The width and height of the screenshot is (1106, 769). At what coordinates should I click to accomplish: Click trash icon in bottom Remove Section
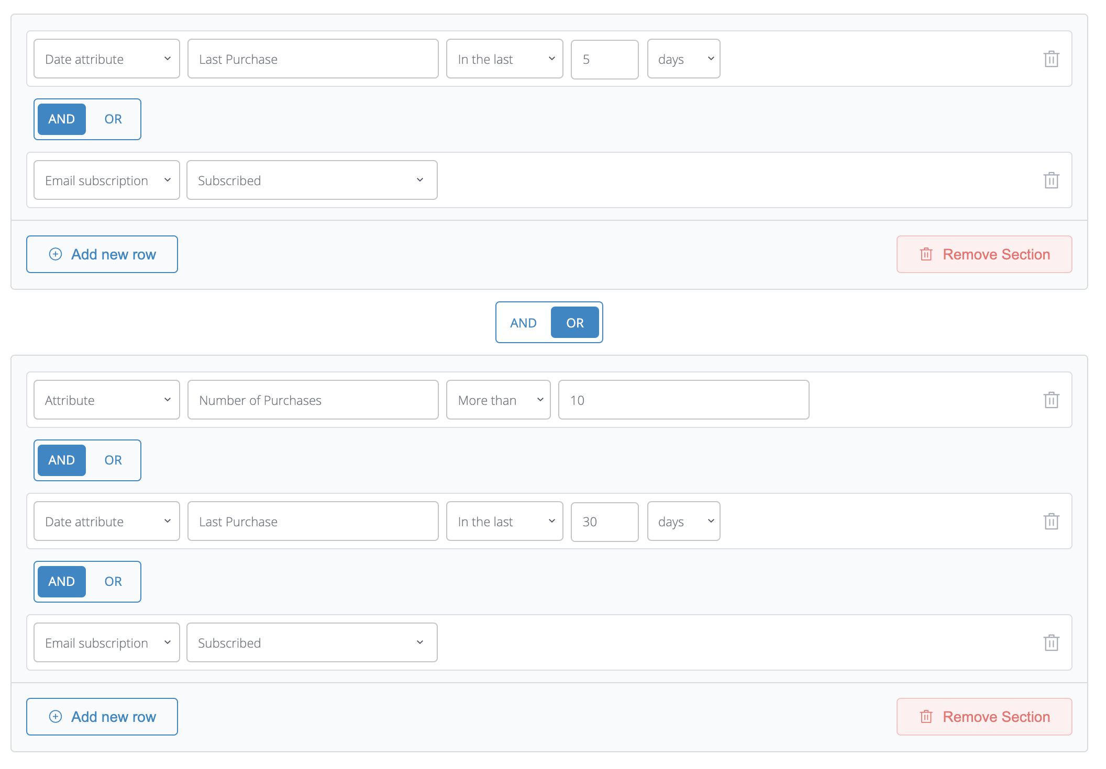(926, 717)
